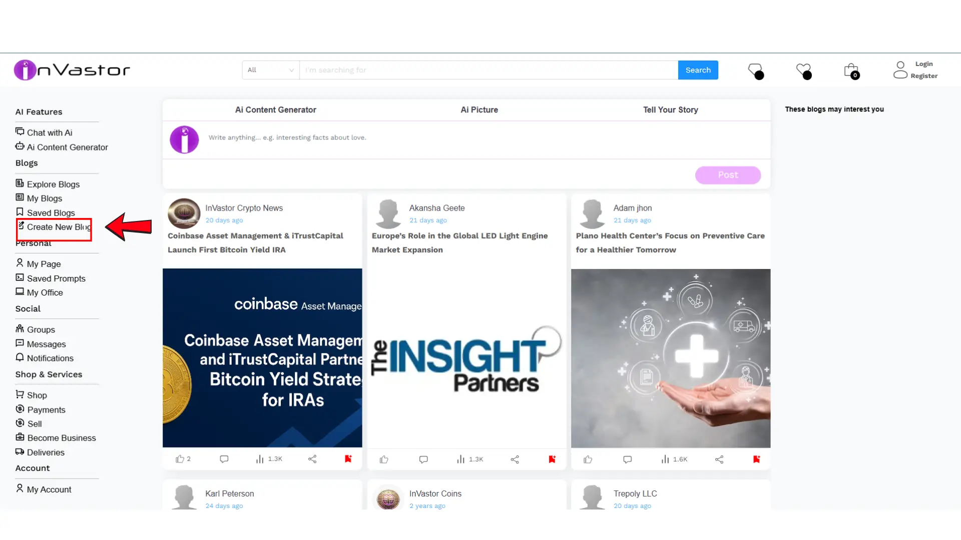Click the pink Post button

tap(728, 175)
